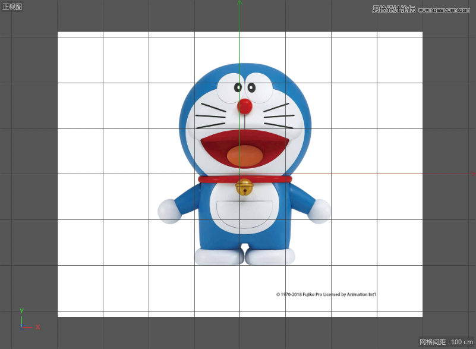Open the viewport menu via 正视图 text
The image size is (476, 349).
click(11, 7)
